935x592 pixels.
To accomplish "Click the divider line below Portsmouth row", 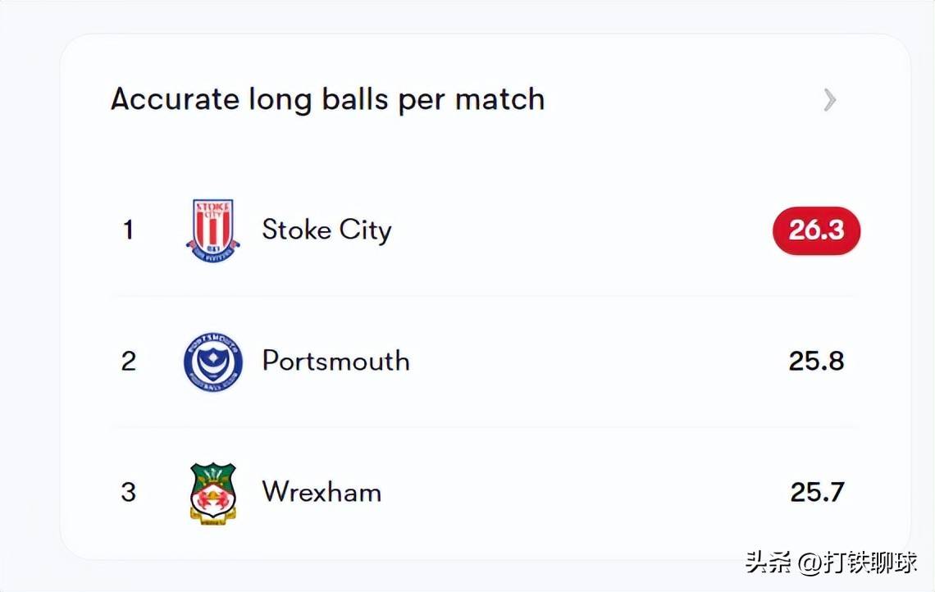I will (x=484, y=427).
